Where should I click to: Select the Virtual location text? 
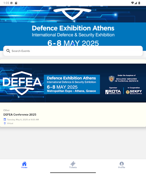click(10, 123)
